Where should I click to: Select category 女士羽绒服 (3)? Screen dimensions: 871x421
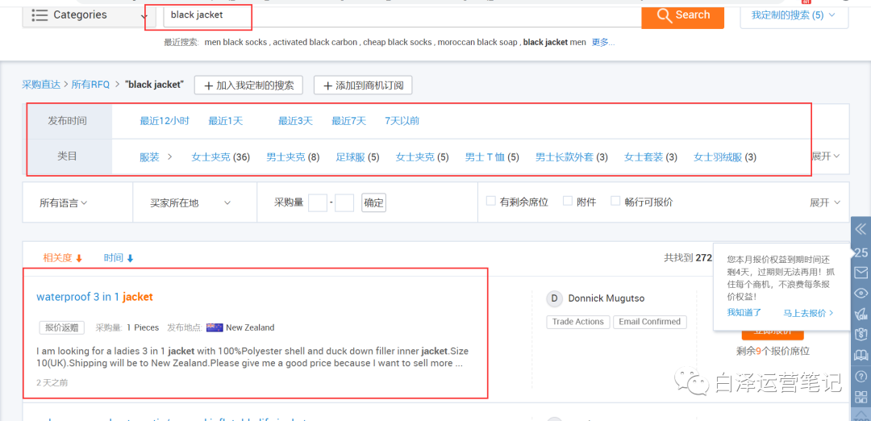coord(725,157)
